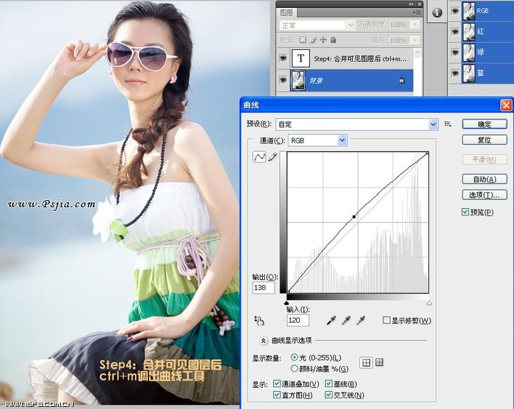Select the 绿 channel row
Screen dimensions: 514x409
[487, 52]
